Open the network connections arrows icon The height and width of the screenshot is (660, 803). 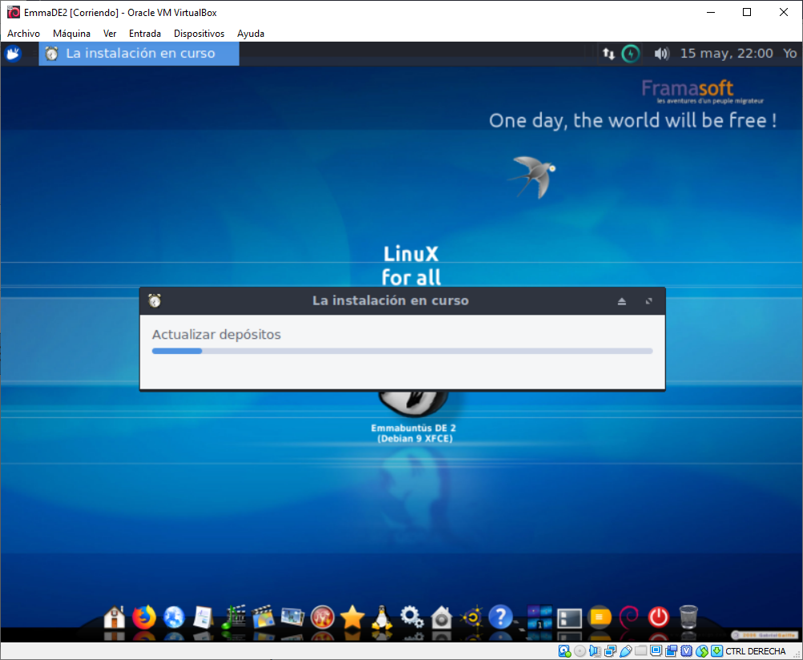[609, 54]
